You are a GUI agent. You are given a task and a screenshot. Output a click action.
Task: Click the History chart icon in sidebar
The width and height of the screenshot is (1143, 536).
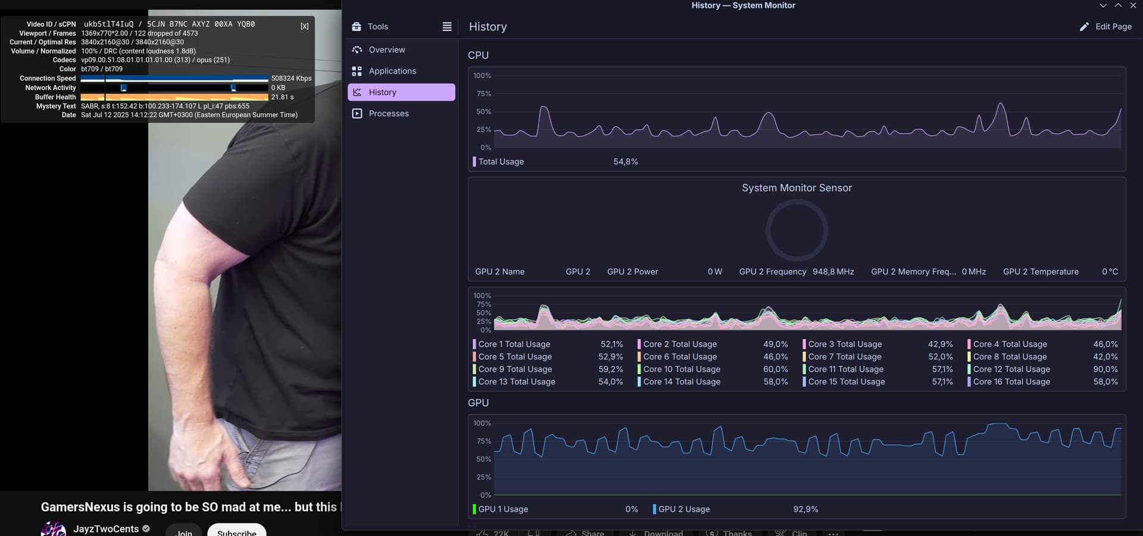[x=357, y=92]
